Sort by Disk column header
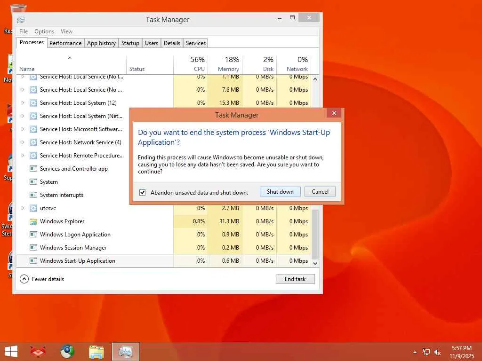482x361 pixels. point(259,65)
